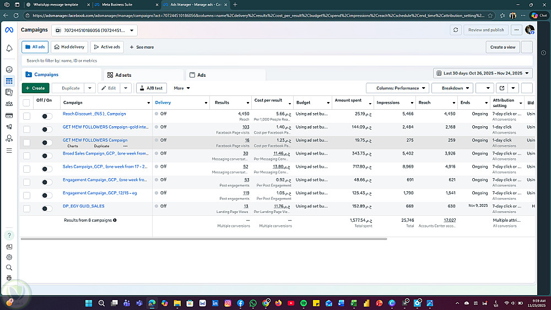Click the three dots under GET MEW FOLLOWERS Campaign
The width and height of the screenshot is (551, 310).
(126, 146)
